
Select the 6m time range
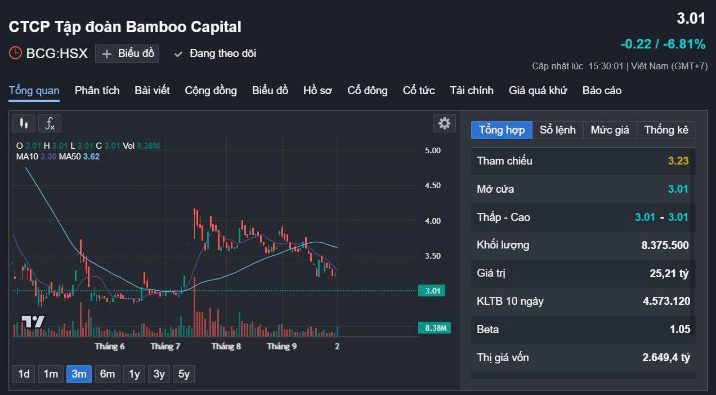click(x=108, y=374)
